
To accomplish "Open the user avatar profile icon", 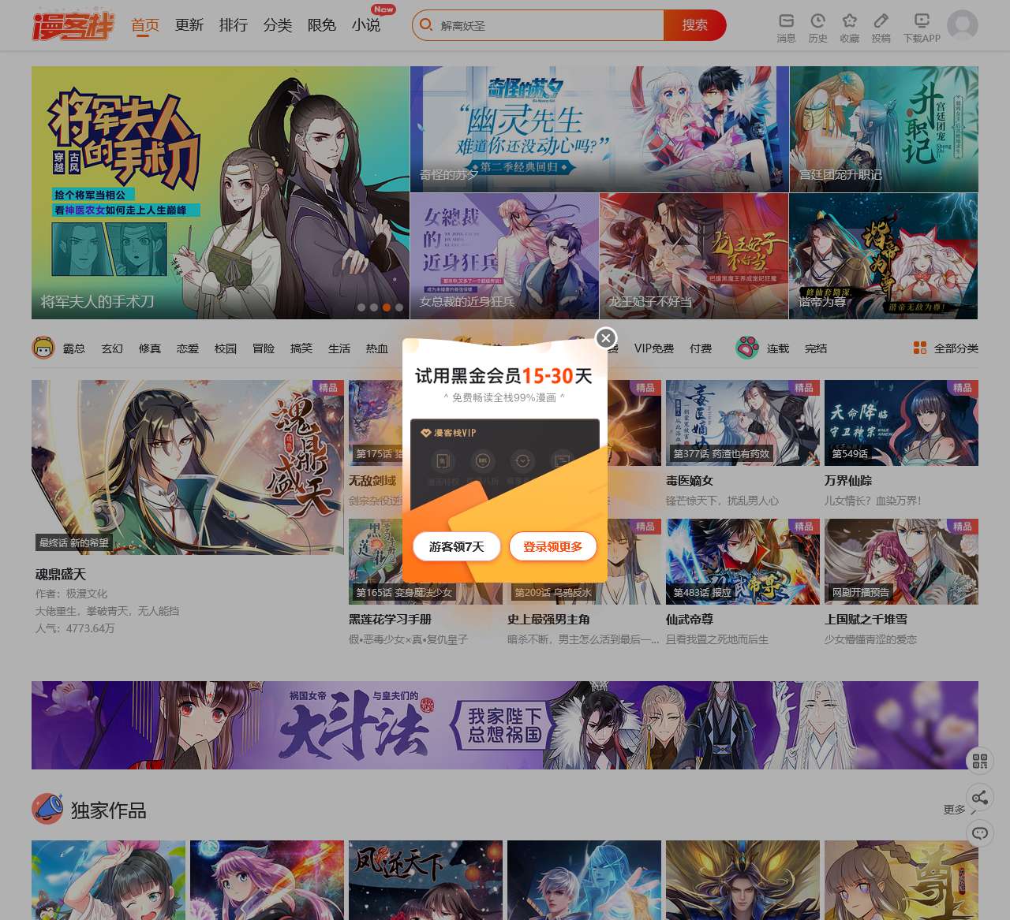I will tap(962, 25).
